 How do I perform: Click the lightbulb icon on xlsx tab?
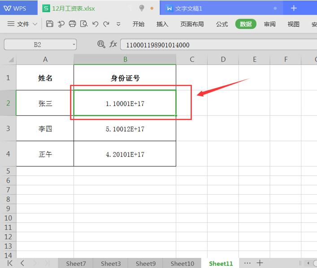pyautogui.click(x=142, y=8)
